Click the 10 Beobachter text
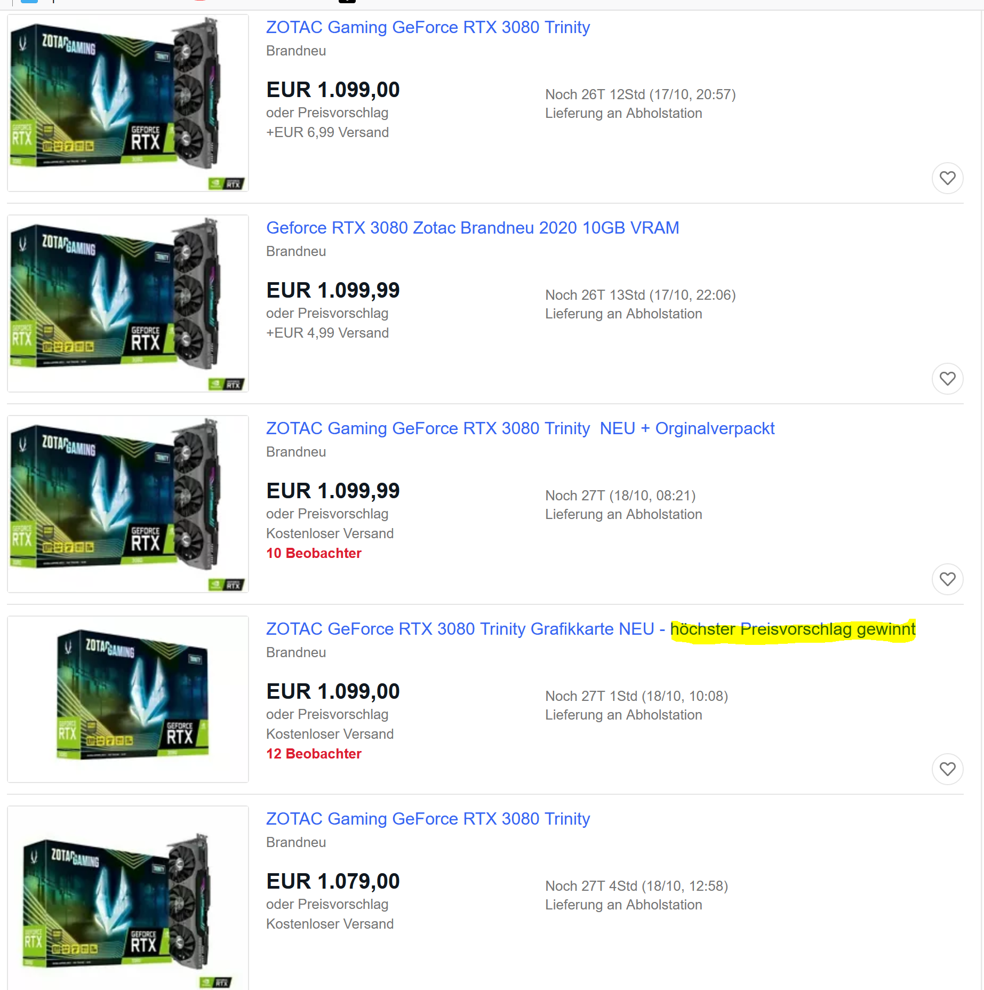 (x=314, y=553)
